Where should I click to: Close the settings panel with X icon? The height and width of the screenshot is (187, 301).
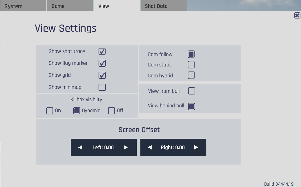297,15
